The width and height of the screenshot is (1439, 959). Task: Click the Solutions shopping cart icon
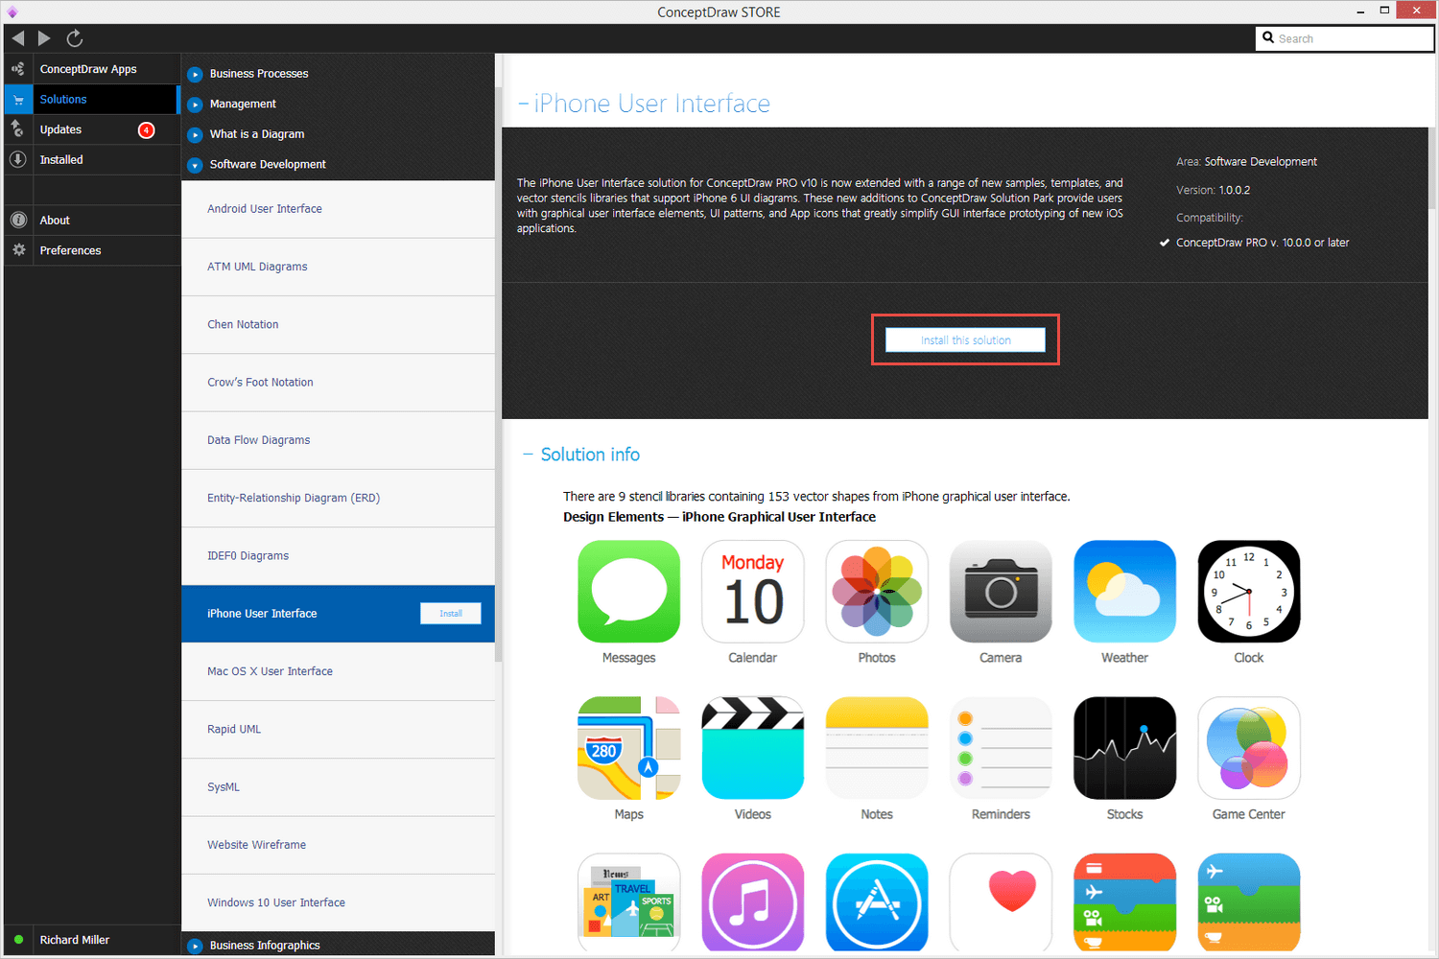click(17, 100)
